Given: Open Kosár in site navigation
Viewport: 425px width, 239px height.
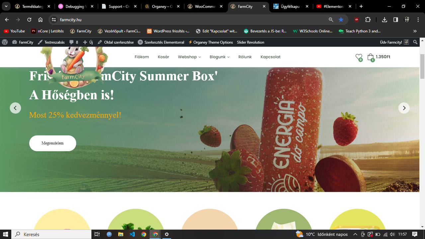Looking at the screenshot, I should click(x=163, y=57).
